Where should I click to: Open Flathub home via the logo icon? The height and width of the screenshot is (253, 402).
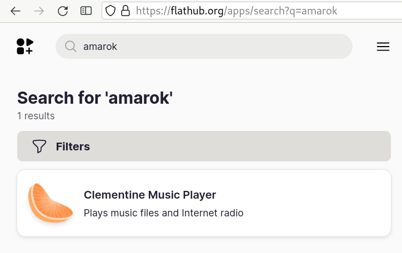(25, 47)
